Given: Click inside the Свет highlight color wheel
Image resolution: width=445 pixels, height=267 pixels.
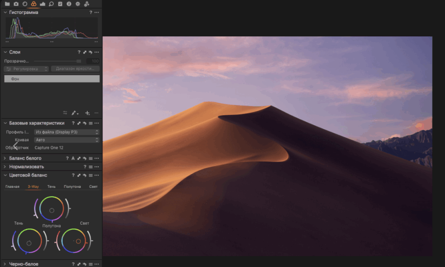Looking at the screenshot, I should [x=73, y=241].
